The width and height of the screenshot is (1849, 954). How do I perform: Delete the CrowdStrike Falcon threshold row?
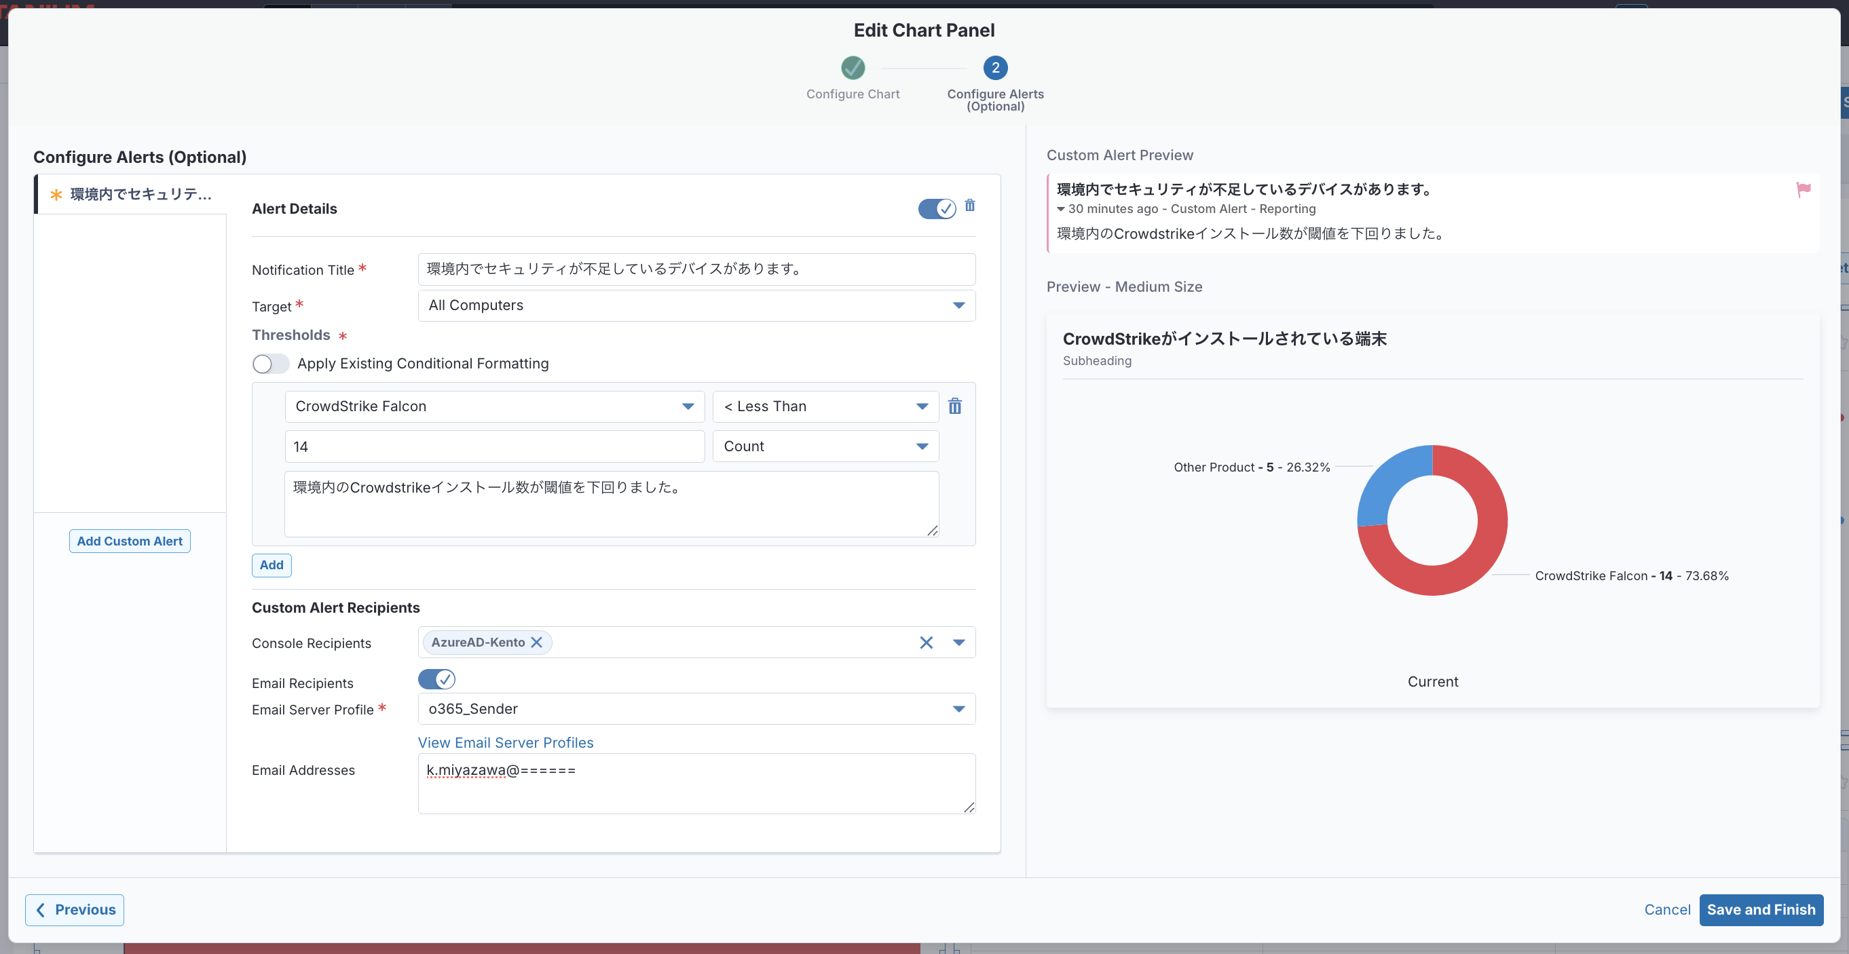(x=954, y=406)
